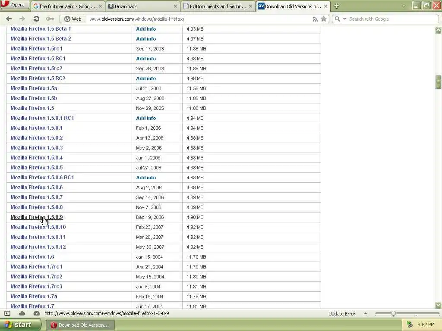Click the scrollbar down arrow
This screenshot has width=442, height=331.
(439, 305)
